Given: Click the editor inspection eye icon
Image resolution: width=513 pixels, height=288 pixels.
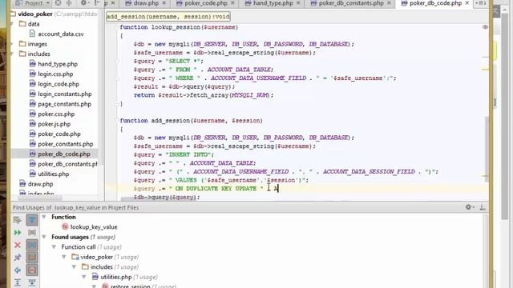Looking at the screenshot, I should pyautogui.click(x=485, y=26).
